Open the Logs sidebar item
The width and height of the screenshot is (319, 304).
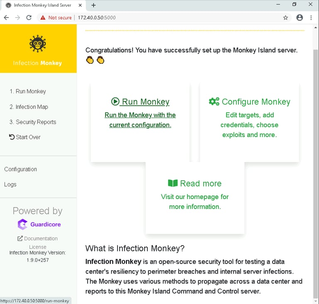[10, 184]
